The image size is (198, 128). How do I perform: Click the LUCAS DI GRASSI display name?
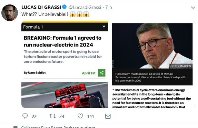41,7
